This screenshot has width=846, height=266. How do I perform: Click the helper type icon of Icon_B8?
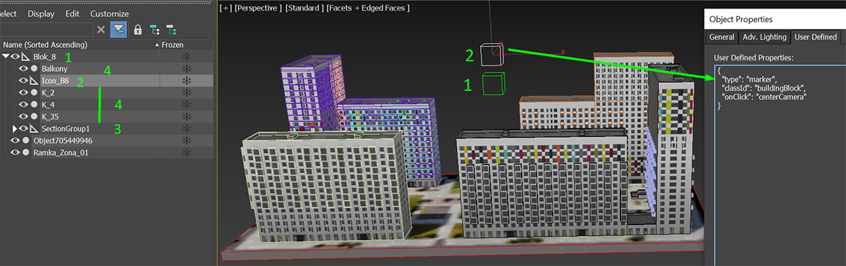click(x=34, y=81)
